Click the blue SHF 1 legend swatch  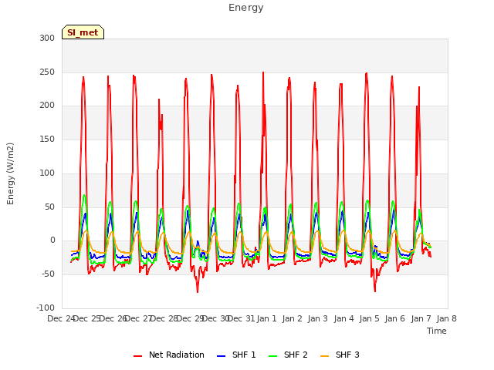[222, 356]
